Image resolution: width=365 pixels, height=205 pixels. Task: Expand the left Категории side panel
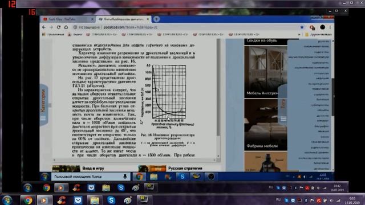[x=44, y=105]
